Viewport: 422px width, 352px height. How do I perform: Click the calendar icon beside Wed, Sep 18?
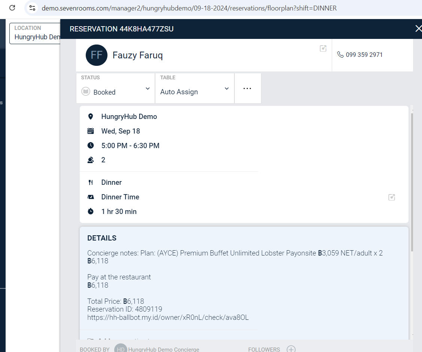point(91,131)
